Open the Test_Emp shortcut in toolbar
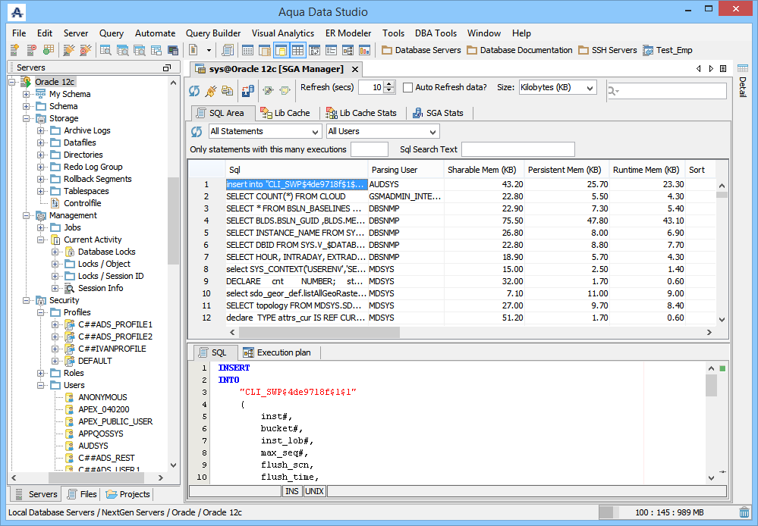The image size is (758, 526). (667, 51)
